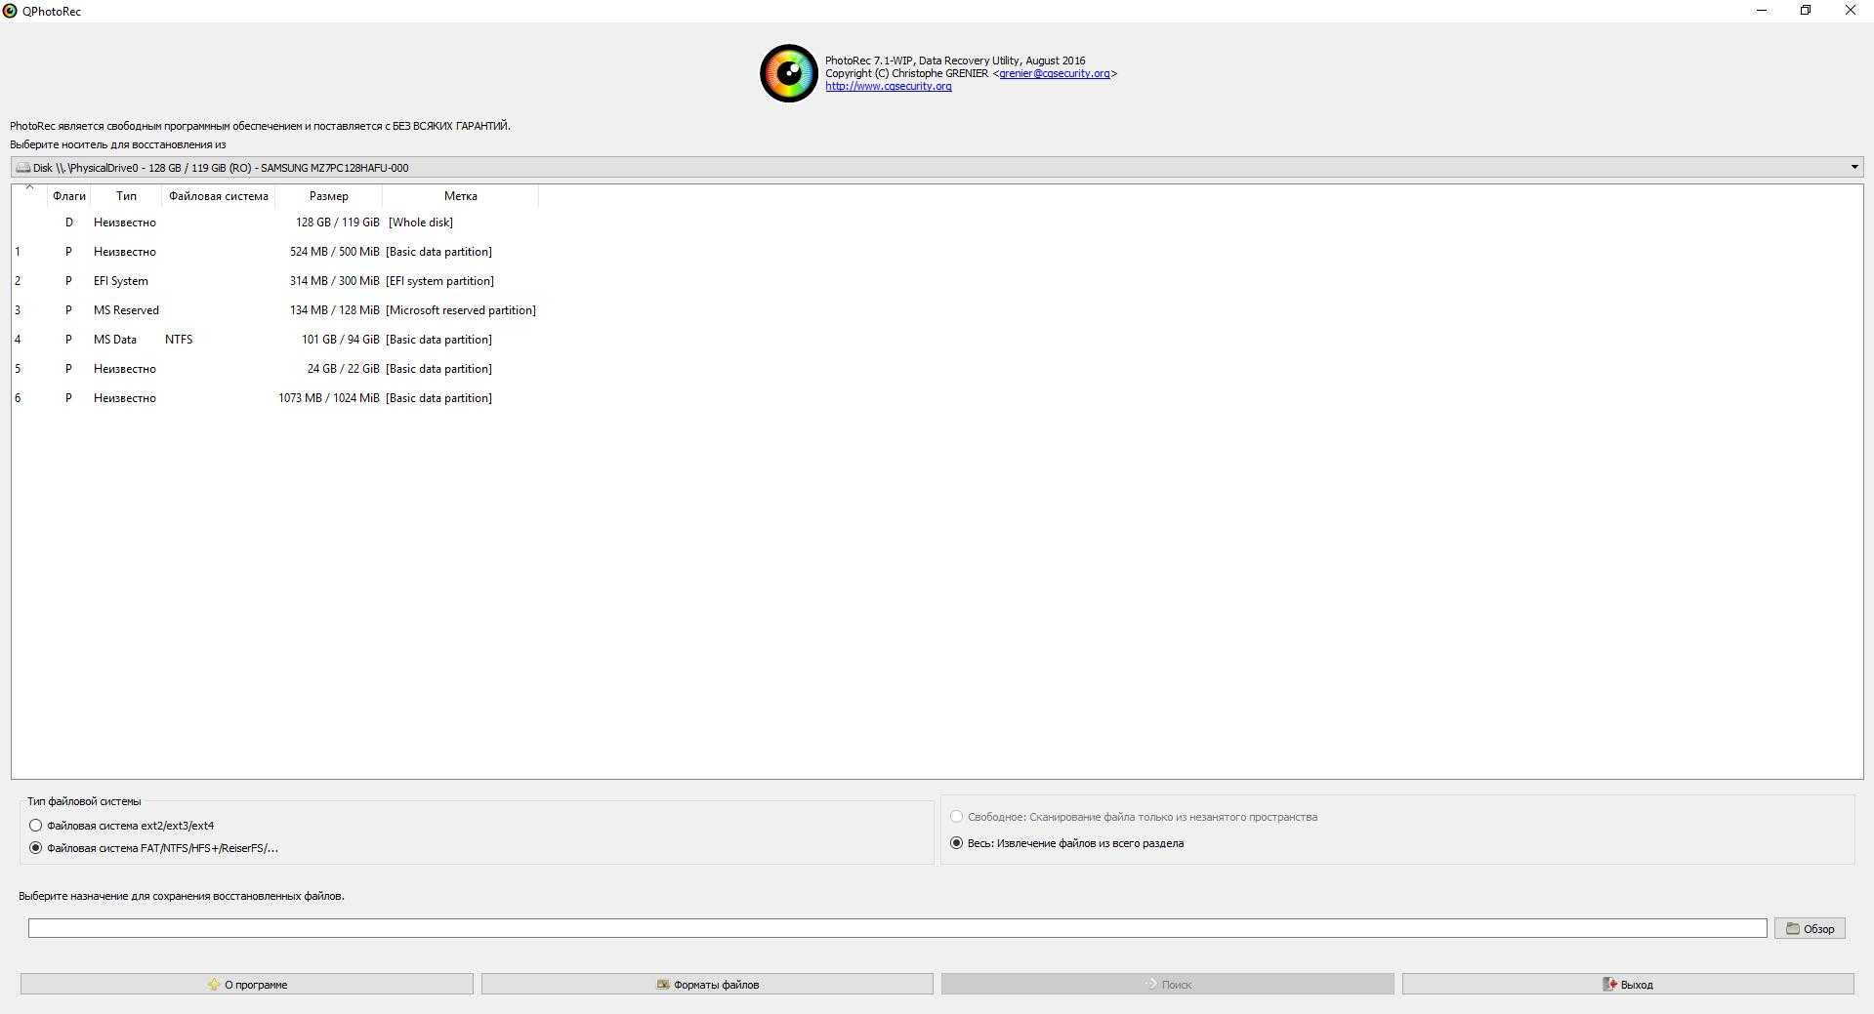Select whole partition extraction option

click(956, 843)
